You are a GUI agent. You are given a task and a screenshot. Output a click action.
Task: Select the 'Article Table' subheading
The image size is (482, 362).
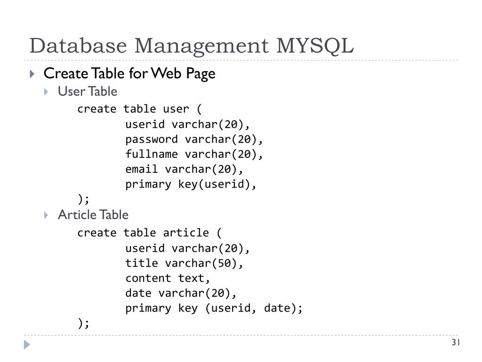point(93,215)
